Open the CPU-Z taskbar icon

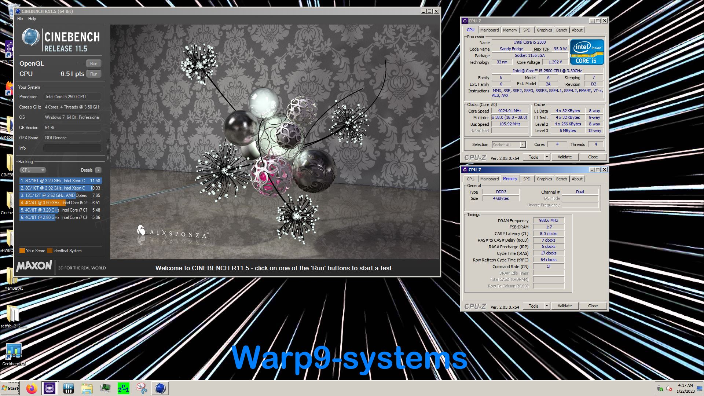pos(49,388)
